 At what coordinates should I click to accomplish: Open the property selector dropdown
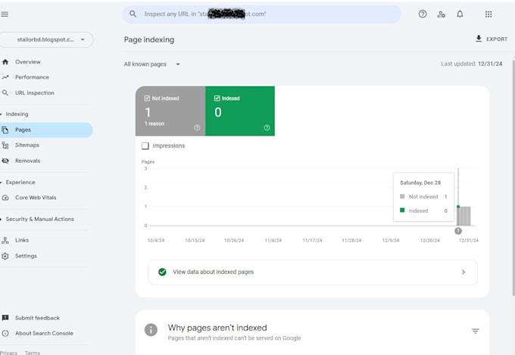point(47,39)
